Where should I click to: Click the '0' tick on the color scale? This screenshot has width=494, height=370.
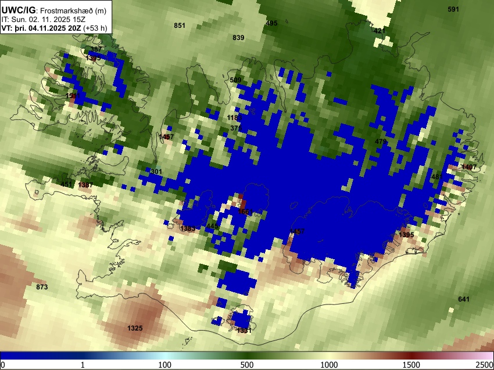(x=3, y=365)
